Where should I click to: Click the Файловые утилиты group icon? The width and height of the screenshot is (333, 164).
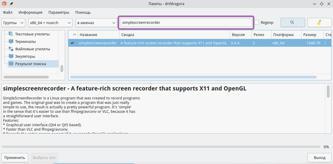[11, 49]
